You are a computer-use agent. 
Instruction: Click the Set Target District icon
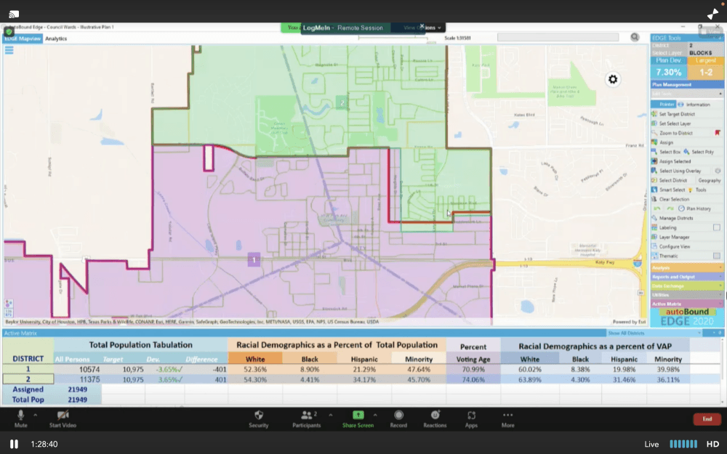[x=654, y=114]
